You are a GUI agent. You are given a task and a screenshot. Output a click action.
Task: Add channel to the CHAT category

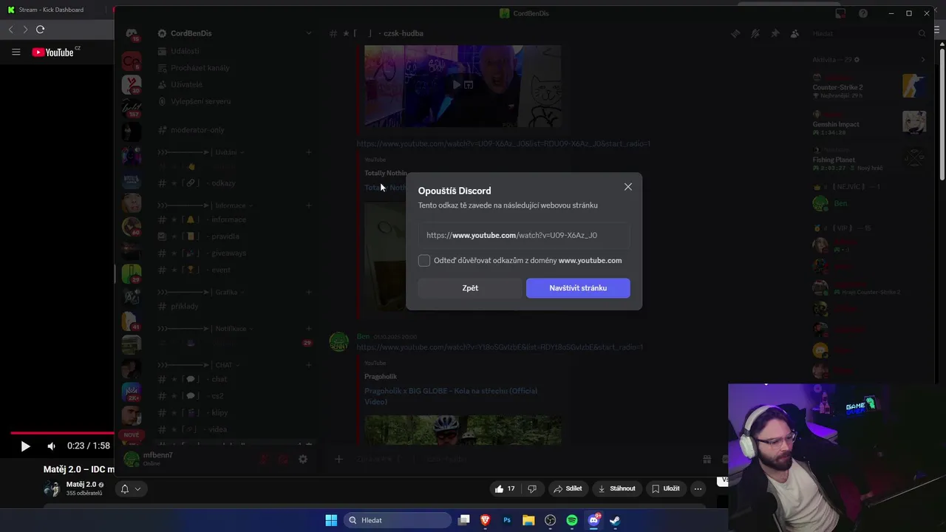309,365
